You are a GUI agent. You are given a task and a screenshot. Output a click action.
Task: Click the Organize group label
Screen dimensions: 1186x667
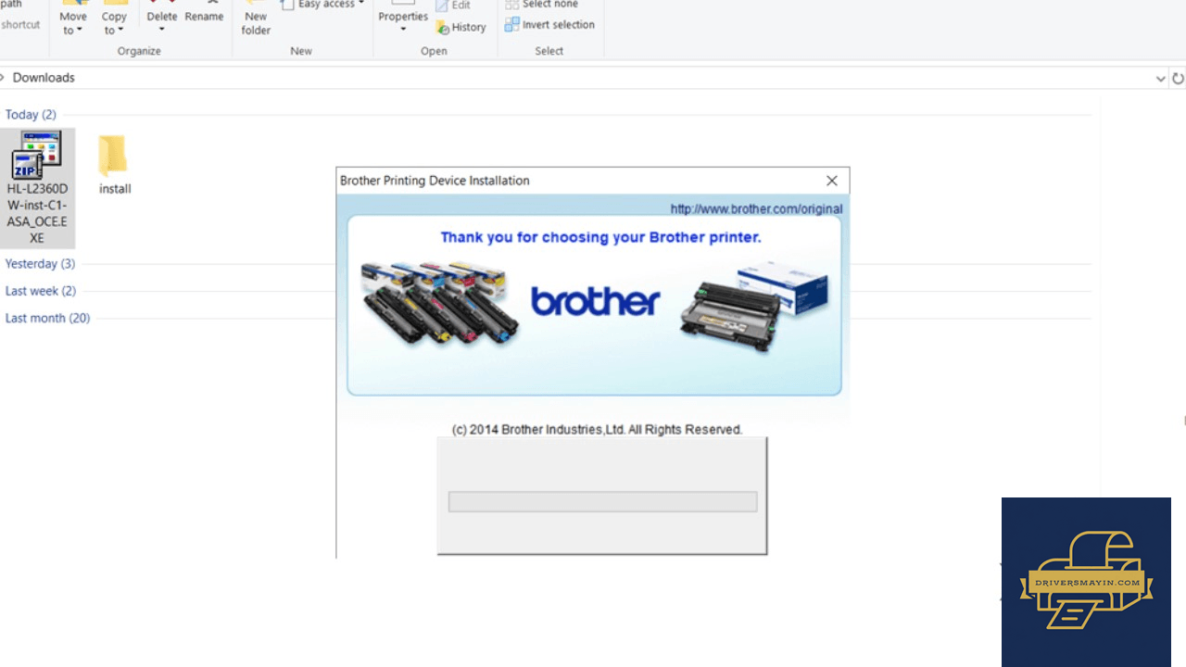click(x=139, y=51)
